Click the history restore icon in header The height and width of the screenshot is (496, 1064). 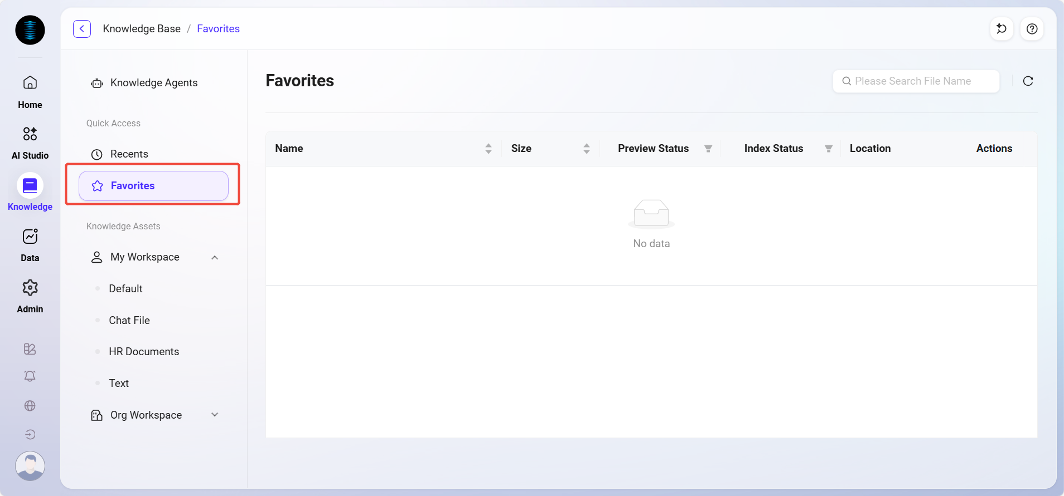click(1002, 29)
